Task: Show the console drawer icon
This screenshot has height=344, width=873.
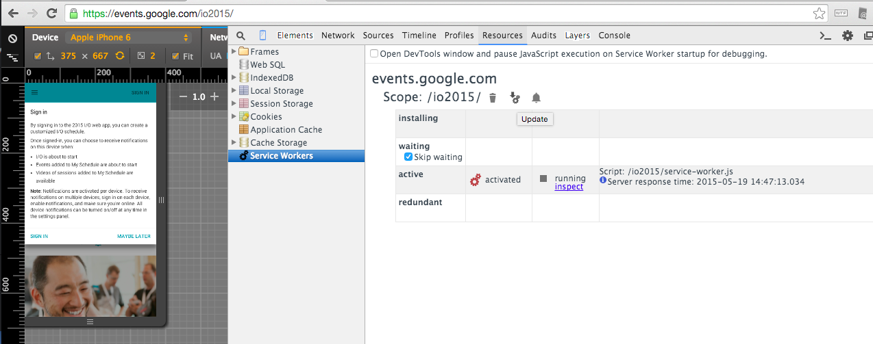Action: 826,36
